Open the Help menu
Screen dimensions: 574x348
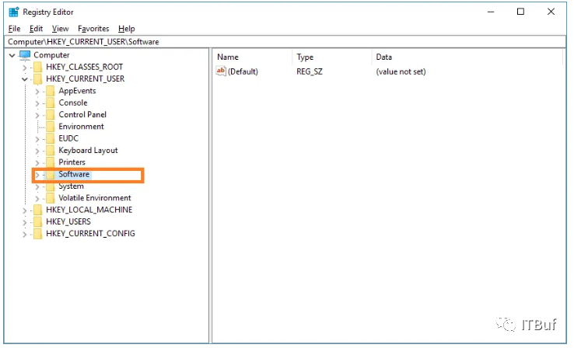click(x=126, y=29)
